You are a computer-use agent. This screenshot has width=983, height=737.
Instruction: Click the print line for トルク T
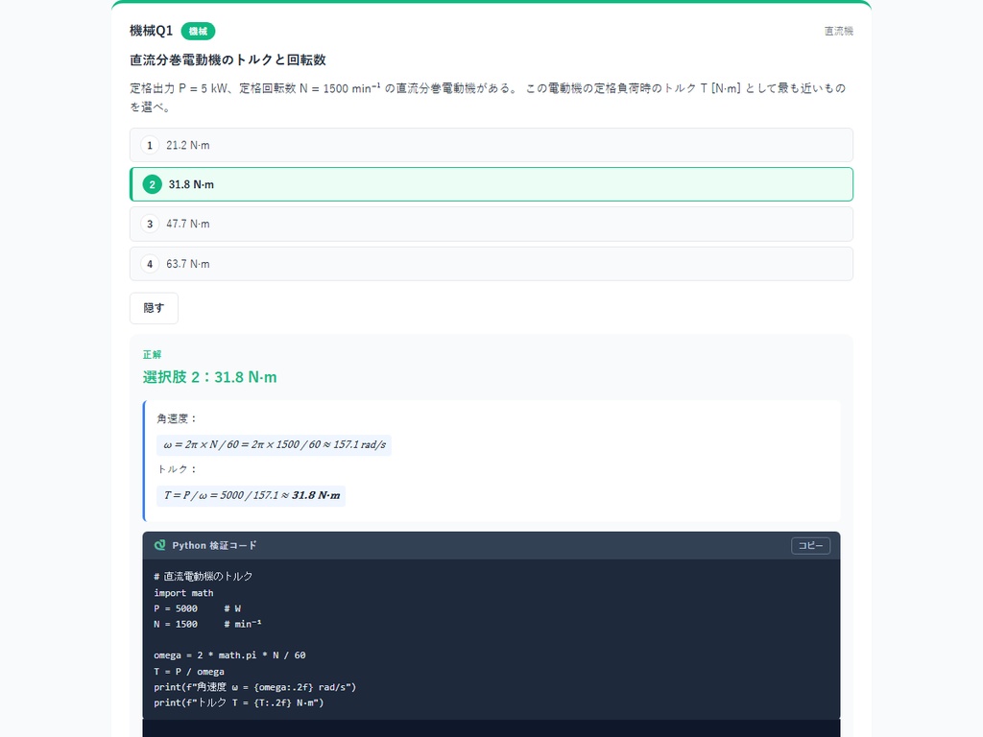238,703
